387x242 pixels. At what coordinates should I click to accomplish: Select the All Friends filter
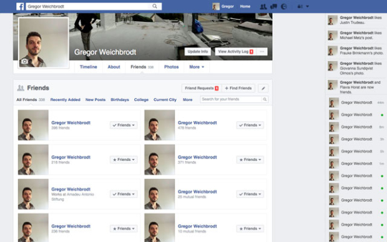click(31, 100)
